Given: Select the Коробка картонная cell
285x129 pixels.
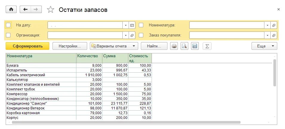Looking at the screenshot, I should [x=41, y=113].
